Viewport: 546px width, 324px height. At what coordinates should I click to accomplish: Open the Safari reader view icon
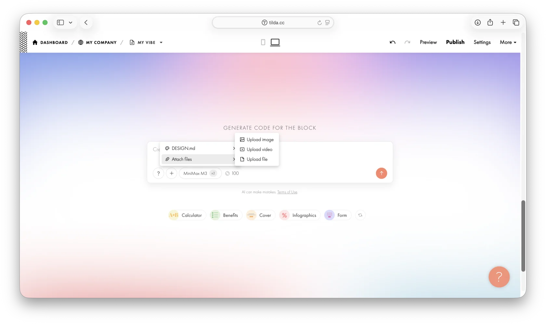[327, 22]
